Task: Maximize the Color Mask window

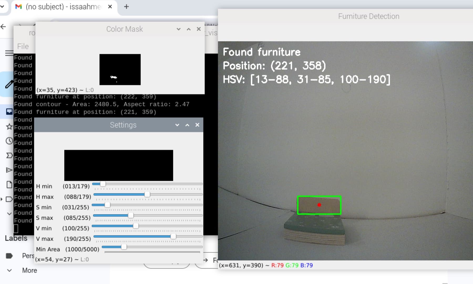Action: click(x=189, y=29)
